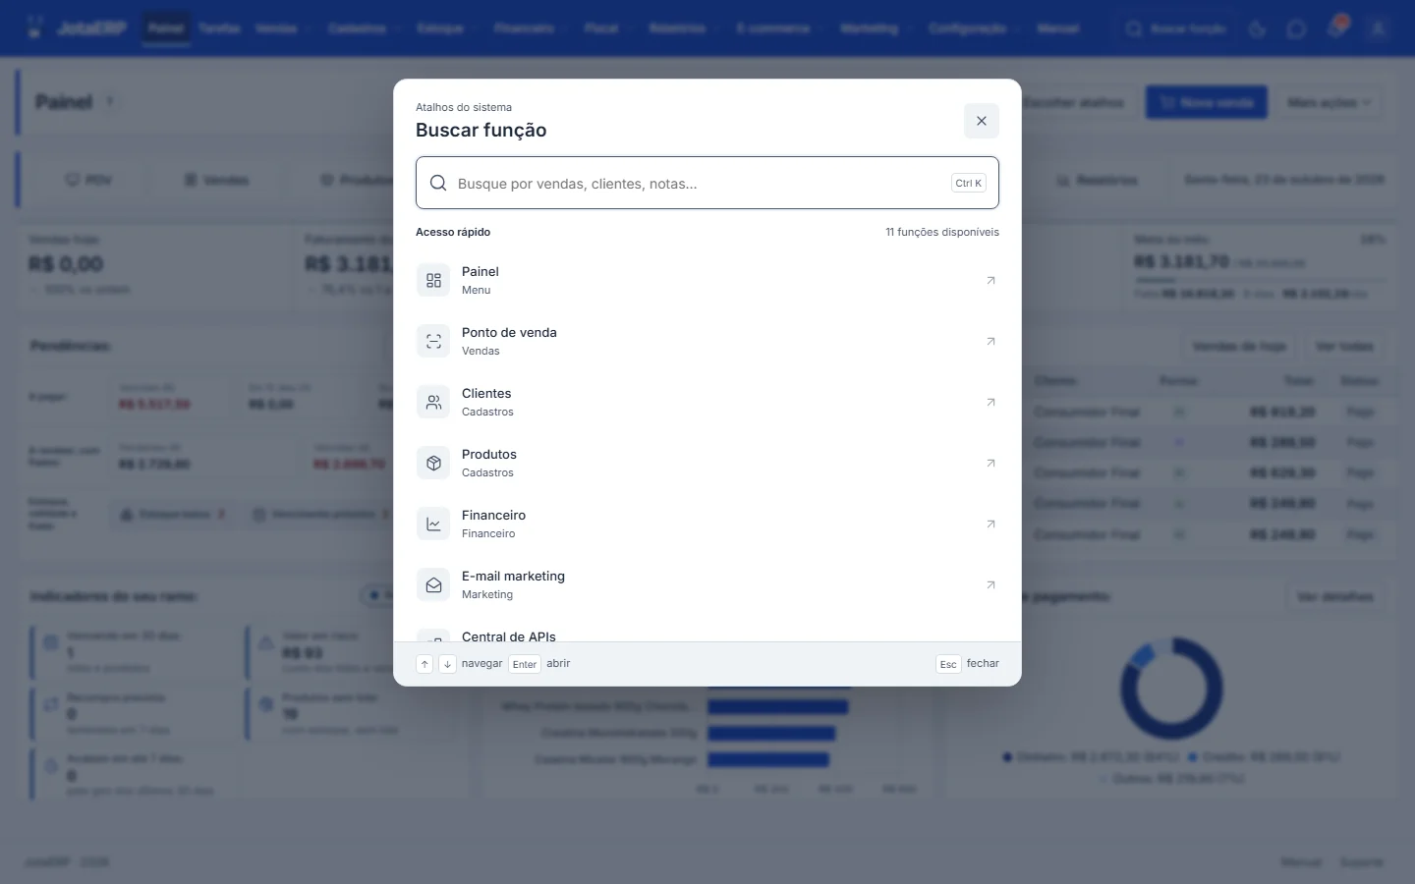Click the magnifier icon in the search box
Image resolution: width=1415 pixels, height=884 pixels.
tap(438, 183)
